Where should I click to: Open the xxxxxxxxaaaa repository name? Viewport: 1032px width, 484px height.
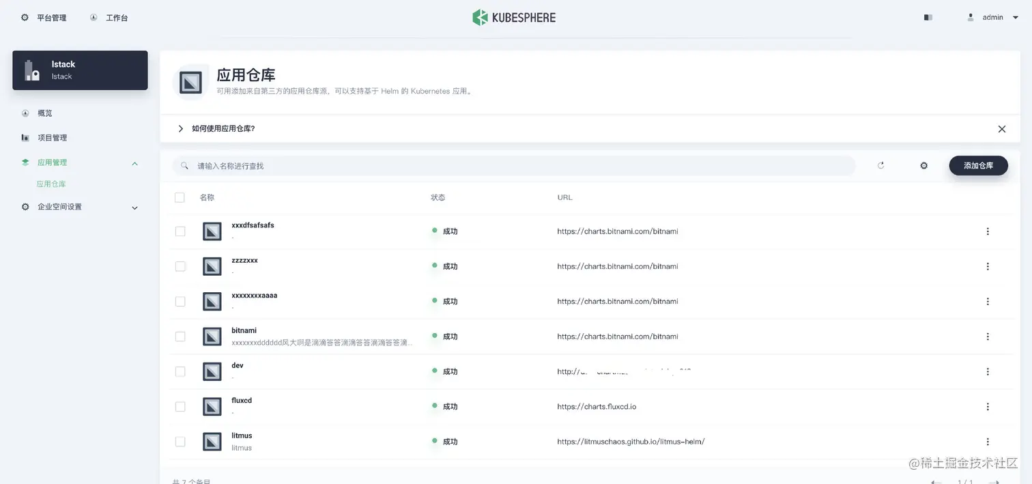point(254,296)
